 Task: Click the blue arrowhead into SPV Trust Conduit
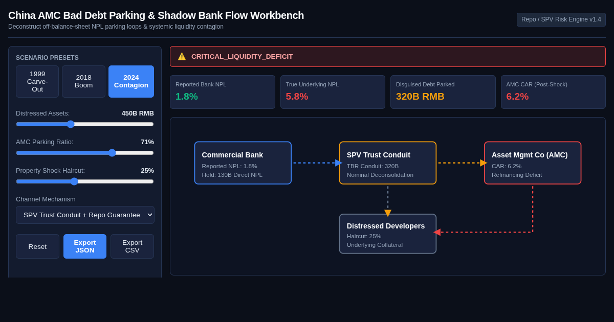339,163
